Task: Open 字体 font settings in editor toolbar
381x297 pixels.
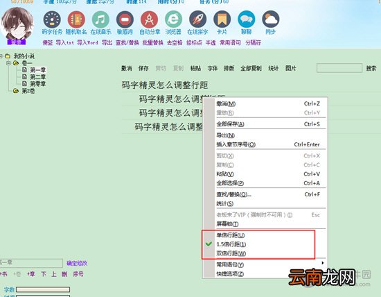Action: [x=213, y=69]
